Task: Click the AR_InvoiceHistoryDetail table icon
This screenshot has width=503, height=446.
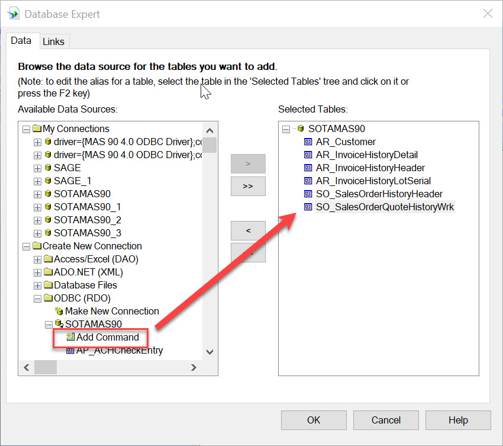Action: 308,155
